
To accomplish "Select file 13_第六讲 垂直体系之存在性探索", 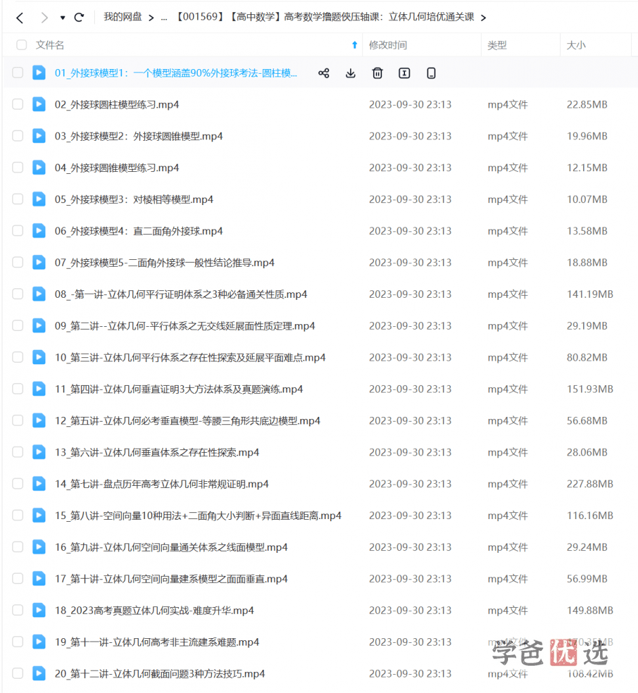I will [157, 453].
